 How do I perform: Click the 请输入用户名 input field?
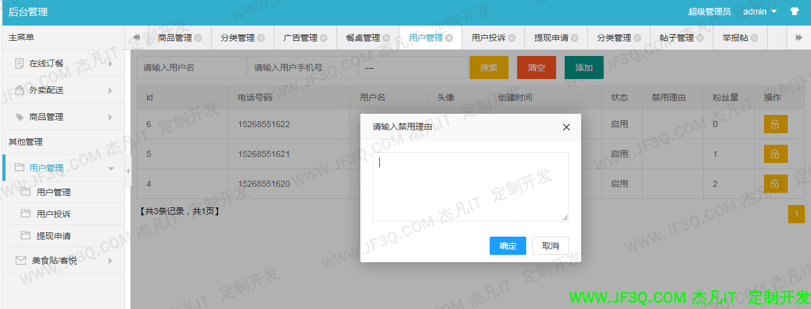tap(191, 68)
